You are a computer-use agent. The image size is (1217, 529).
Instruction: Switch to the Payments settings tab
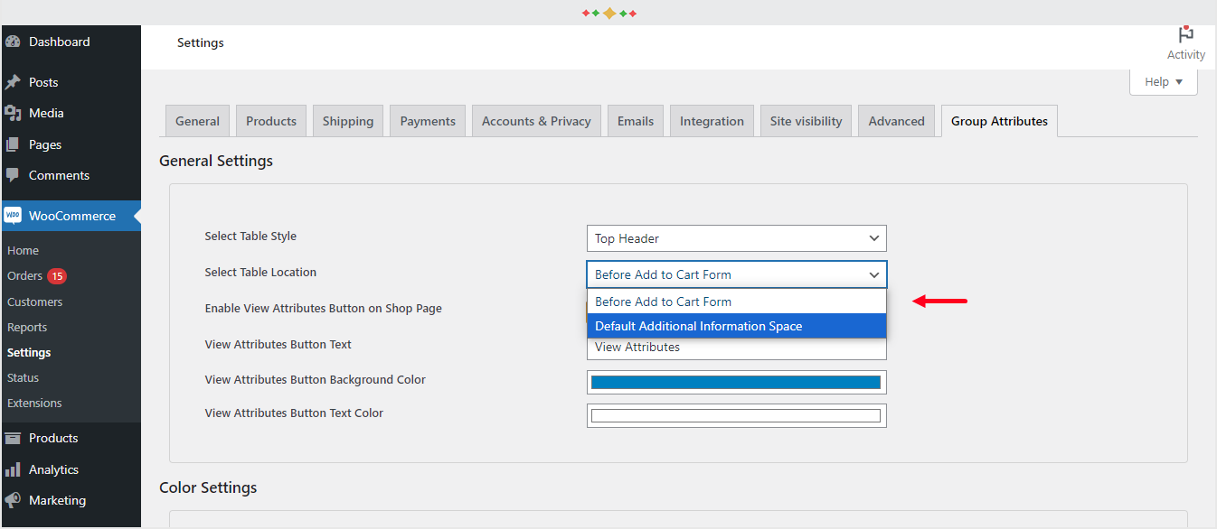pos(427,120)
